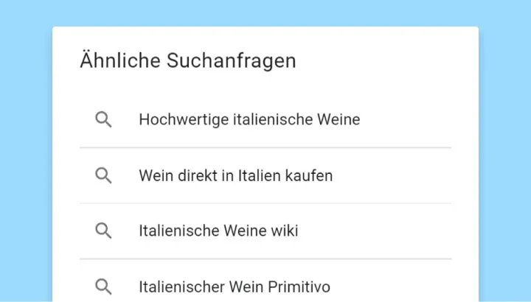
Task: Click the word direkt in the second suggestion
Action: [x=193, y=175]
